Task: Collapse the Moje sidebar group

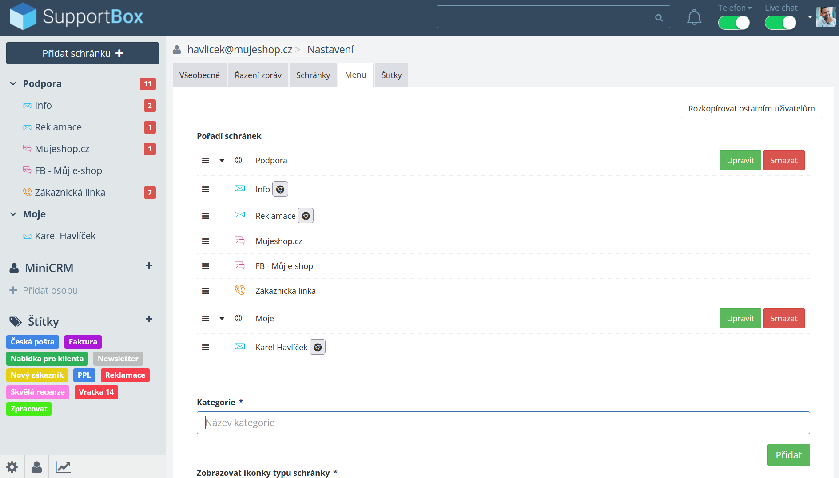Action: click(x=13, y=214)
